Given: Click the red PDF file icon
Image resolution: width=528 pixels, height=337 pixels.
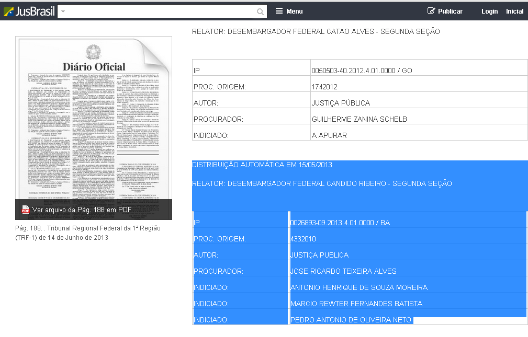Looking at the screenshot, I should (26, 210).
